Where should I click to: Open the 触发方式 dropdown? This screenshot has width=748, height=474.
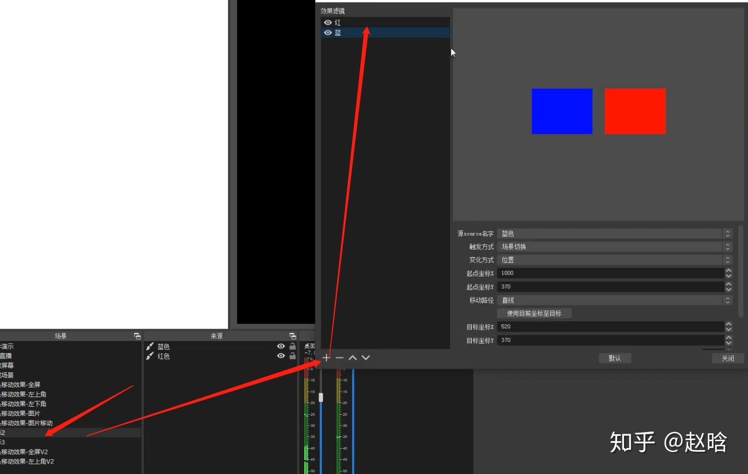[x=615, y=247]
